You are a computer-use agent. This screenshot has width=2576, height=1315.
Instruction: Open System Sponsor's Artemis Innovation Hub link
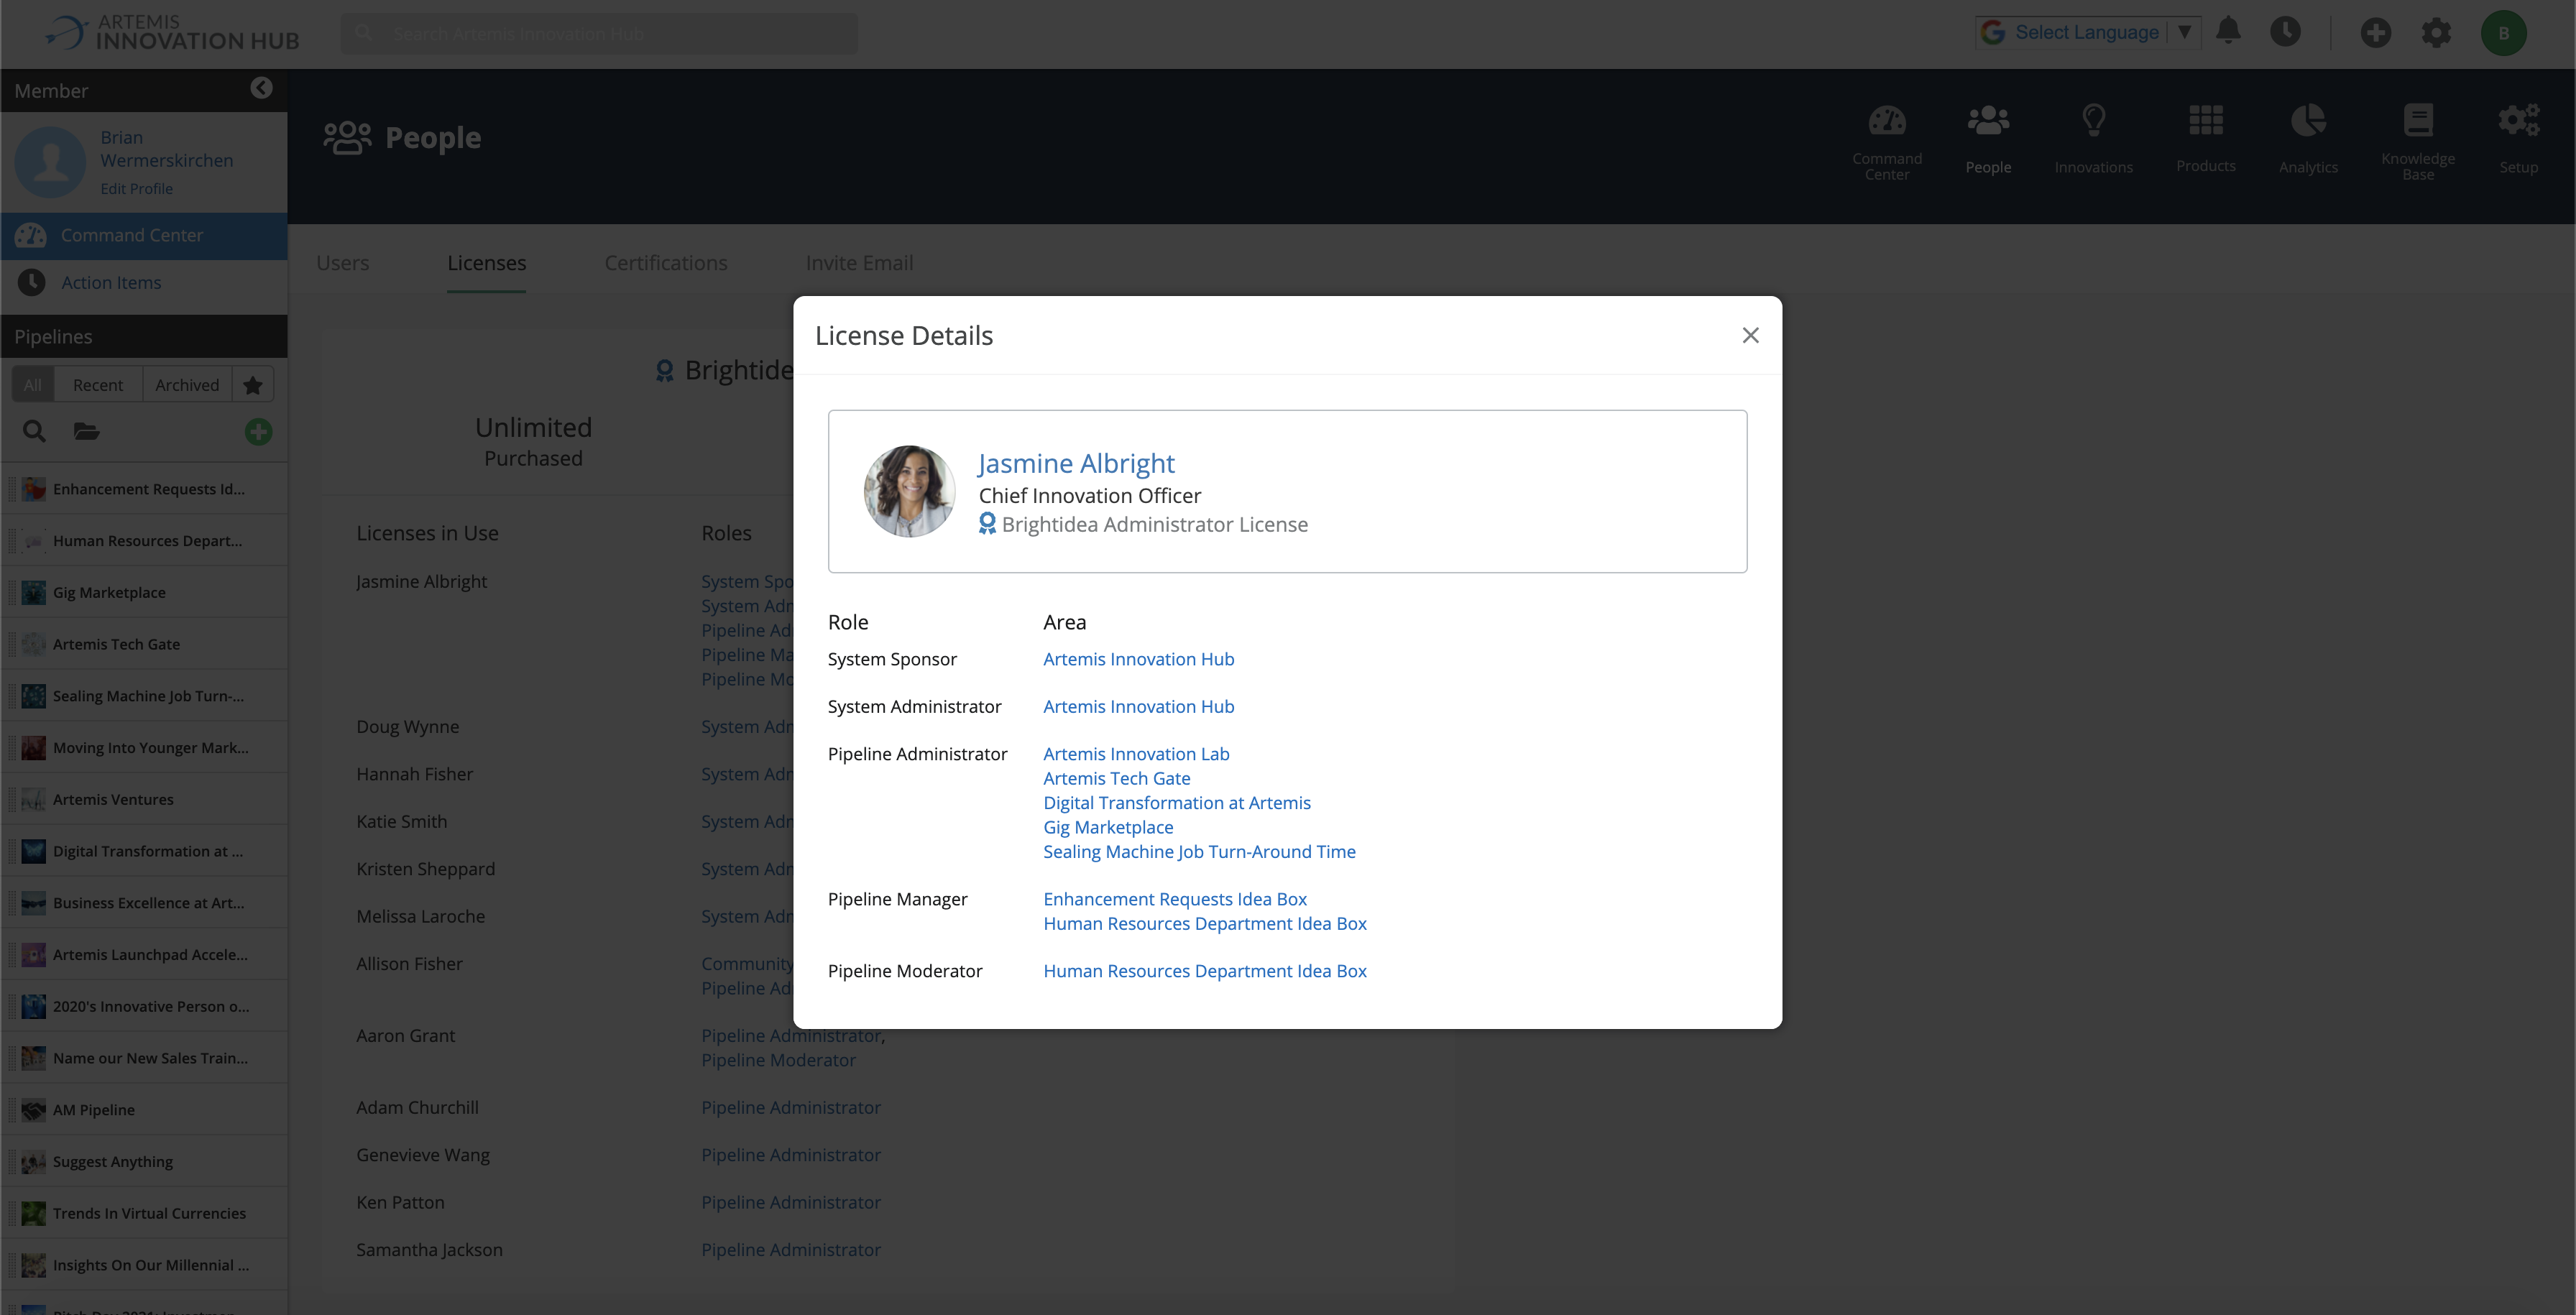(x=1138, y=659)
